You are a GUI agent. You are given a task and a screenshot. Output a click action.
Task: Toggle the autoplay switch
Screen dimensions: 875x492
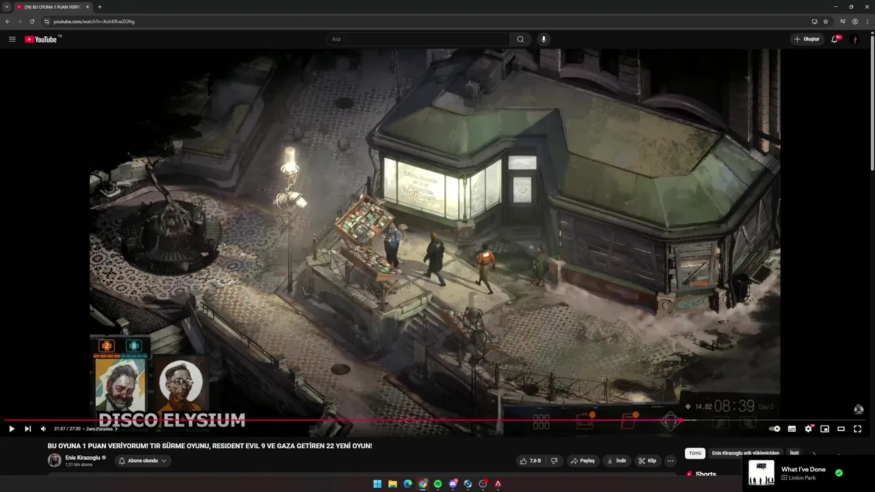775,428
